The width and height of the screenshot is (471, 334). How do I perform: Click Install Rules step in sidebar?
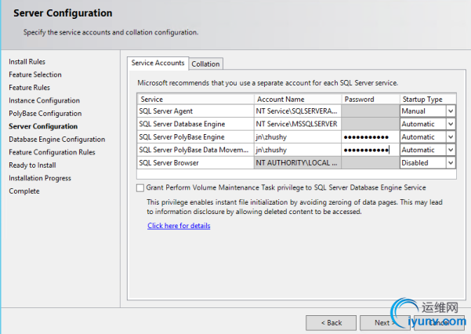coord(27,62)
